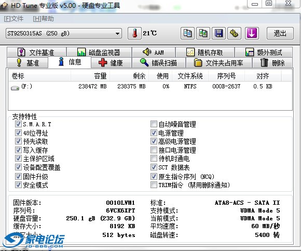301x251 pixels.
Task: Click the 容量 column header
Action: pos(90,76)
